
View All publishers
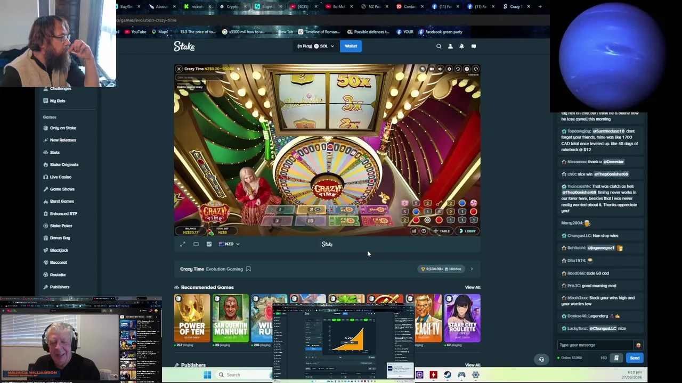click(x=473, y=365)
